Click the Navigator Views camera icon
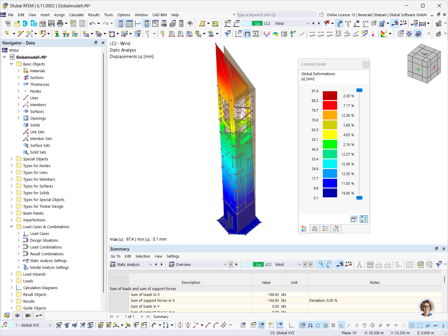 point(28,316)
